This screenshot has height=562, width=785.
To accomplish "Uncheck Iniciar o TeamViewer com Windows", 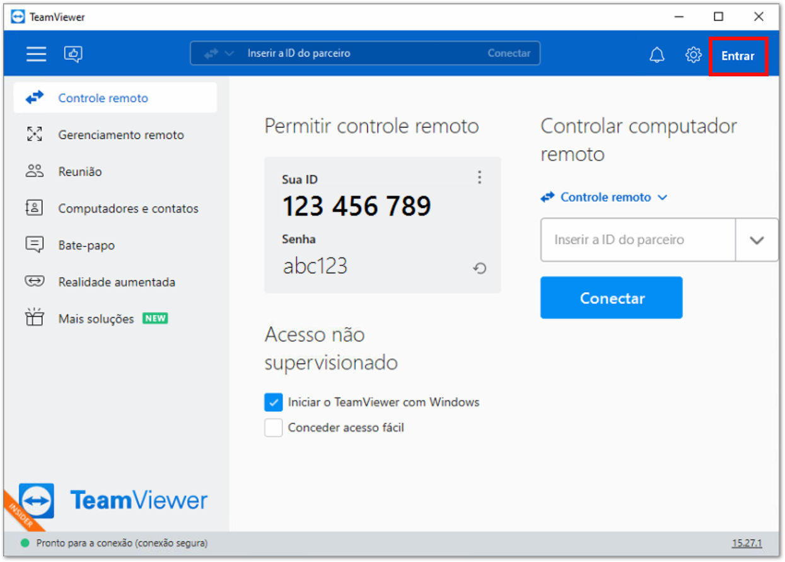I will tap(273, 402).
